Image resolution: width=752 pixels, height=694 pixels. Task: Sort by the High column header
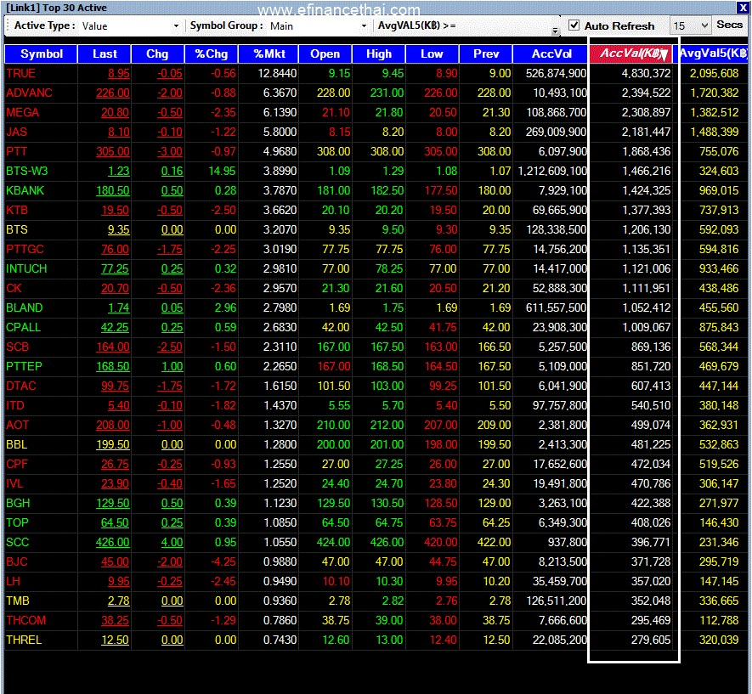click(x=379, y=54)
